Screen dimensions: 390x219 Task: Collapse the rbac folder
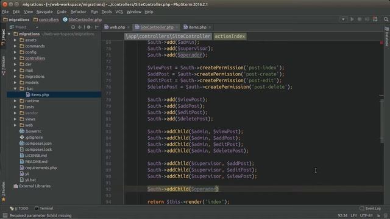pos(15,89)
